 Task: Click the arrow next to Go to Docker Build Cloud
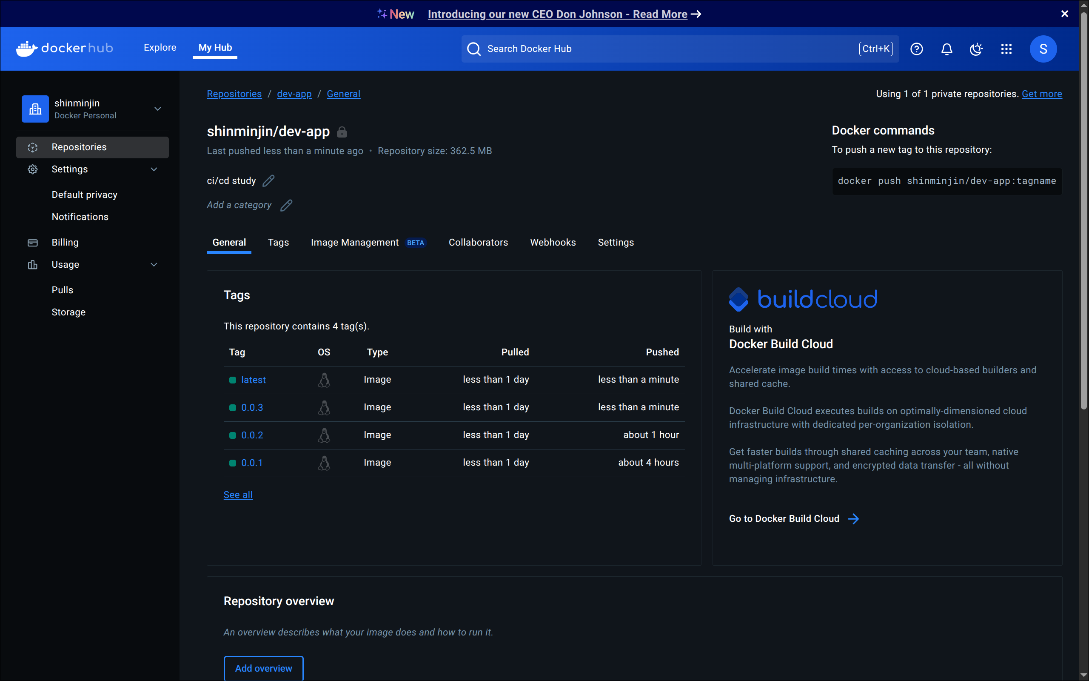853,519
